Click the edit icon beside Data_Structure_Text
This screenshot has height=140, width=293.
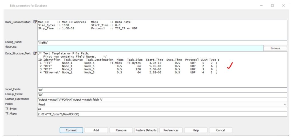pyautogui.click(x=35, y=53)
